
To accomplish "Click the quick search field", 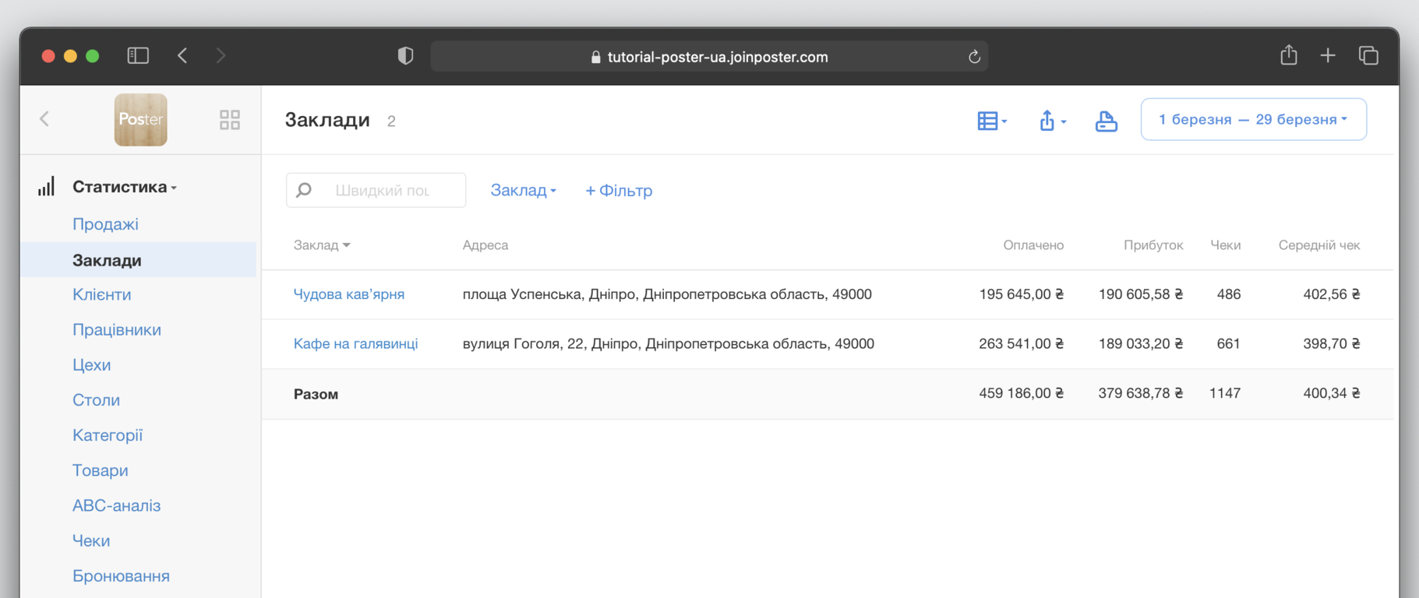I will tap(376, 190).
